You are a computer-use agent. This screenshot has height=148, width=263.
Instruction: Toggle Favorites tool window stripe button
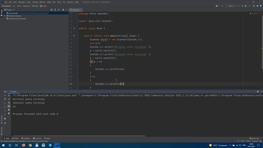2,131
